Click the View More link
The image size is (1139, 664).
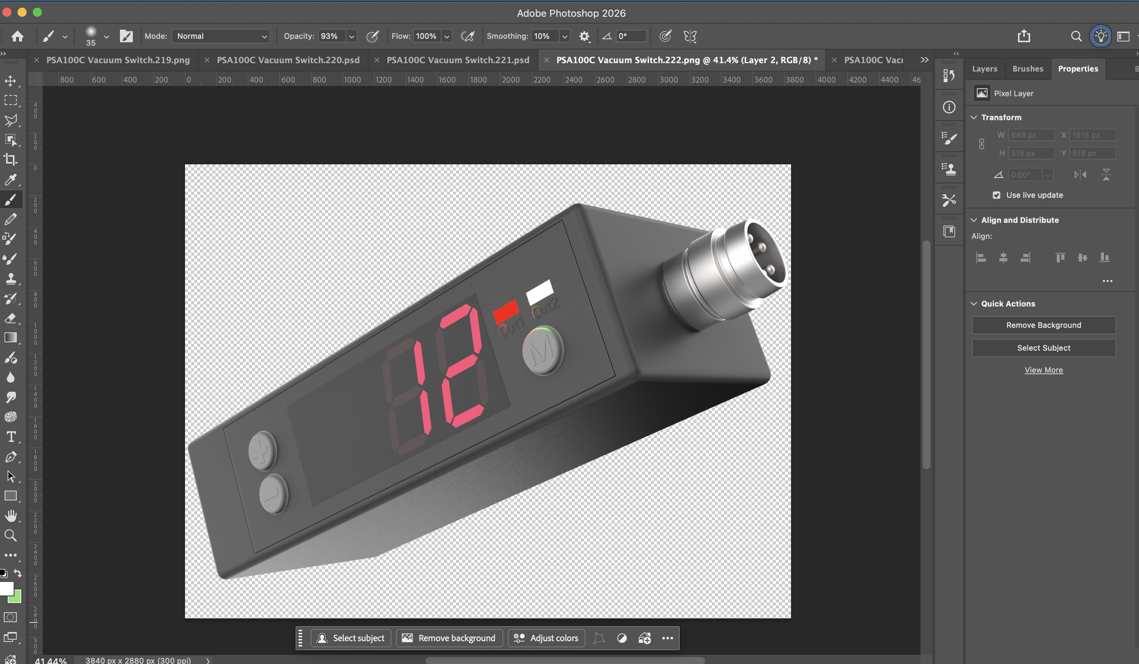(1043, 370)
